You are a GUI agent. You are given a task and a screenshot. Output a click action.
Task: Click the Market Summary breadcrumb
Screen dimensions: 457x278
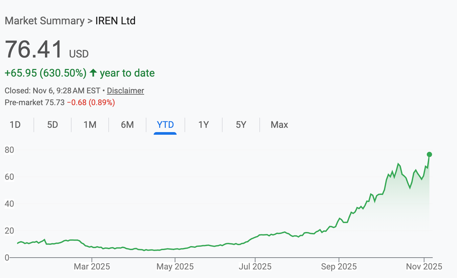tap(45, 21)
